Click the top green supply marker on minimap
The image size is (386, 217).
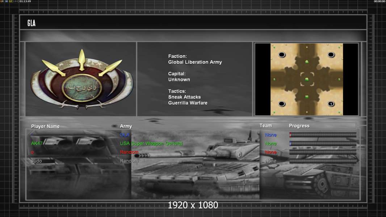pos(307,62)
